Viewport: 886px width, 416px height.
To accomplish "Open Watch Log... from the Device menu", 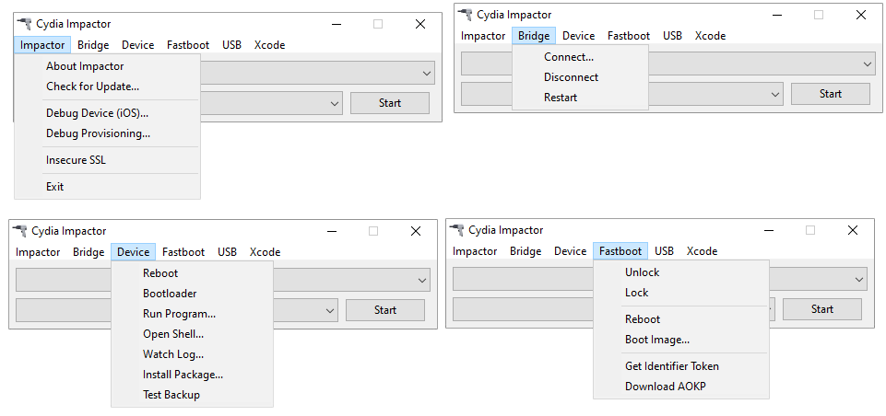I will point(173,354).
